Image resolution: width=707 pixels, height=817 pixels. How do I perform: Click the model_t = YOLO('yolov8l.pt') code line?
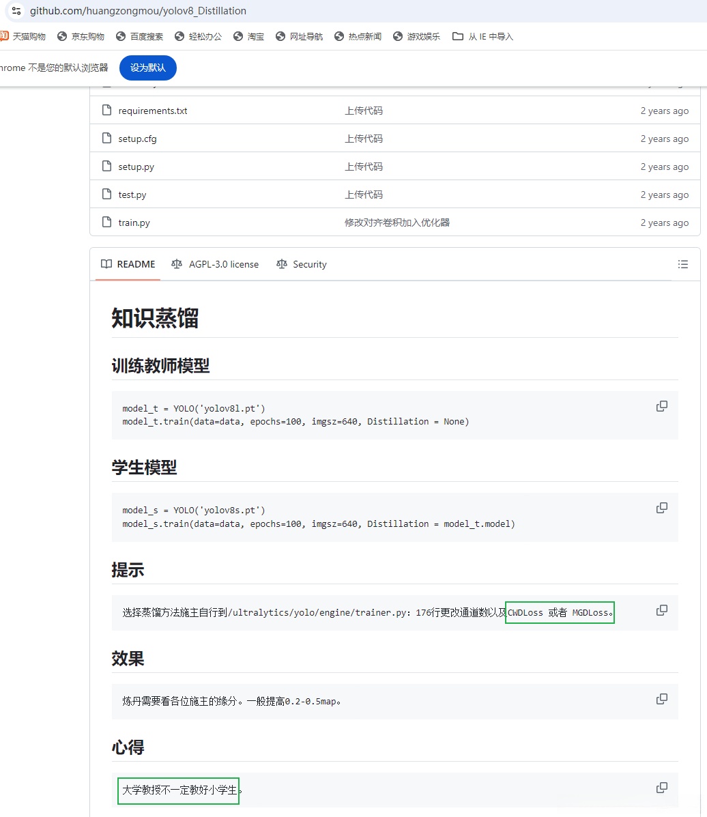pos(194,408)
